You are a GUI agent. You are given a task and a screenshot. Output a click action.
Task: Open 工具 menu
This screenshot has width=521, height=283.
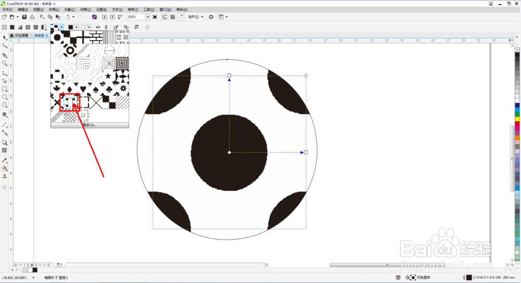coord(148,10)
